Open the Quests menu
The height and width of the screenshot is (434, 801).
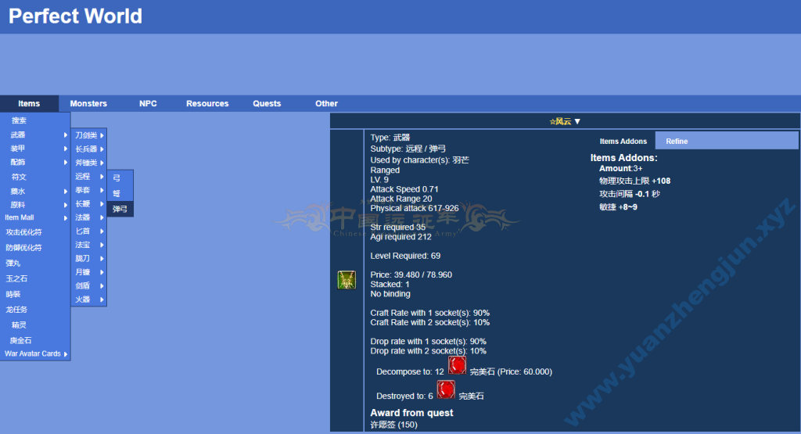coord(267,103)
